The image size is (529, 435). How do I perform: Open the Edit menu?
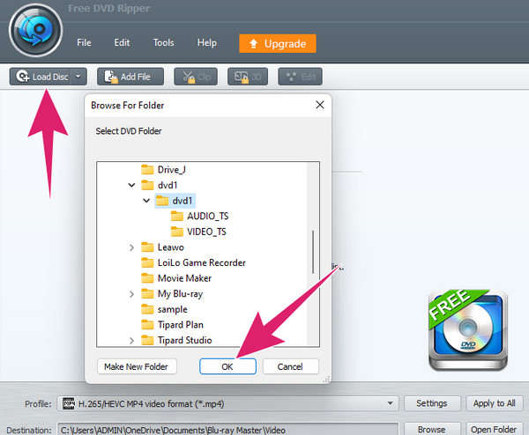122,43
